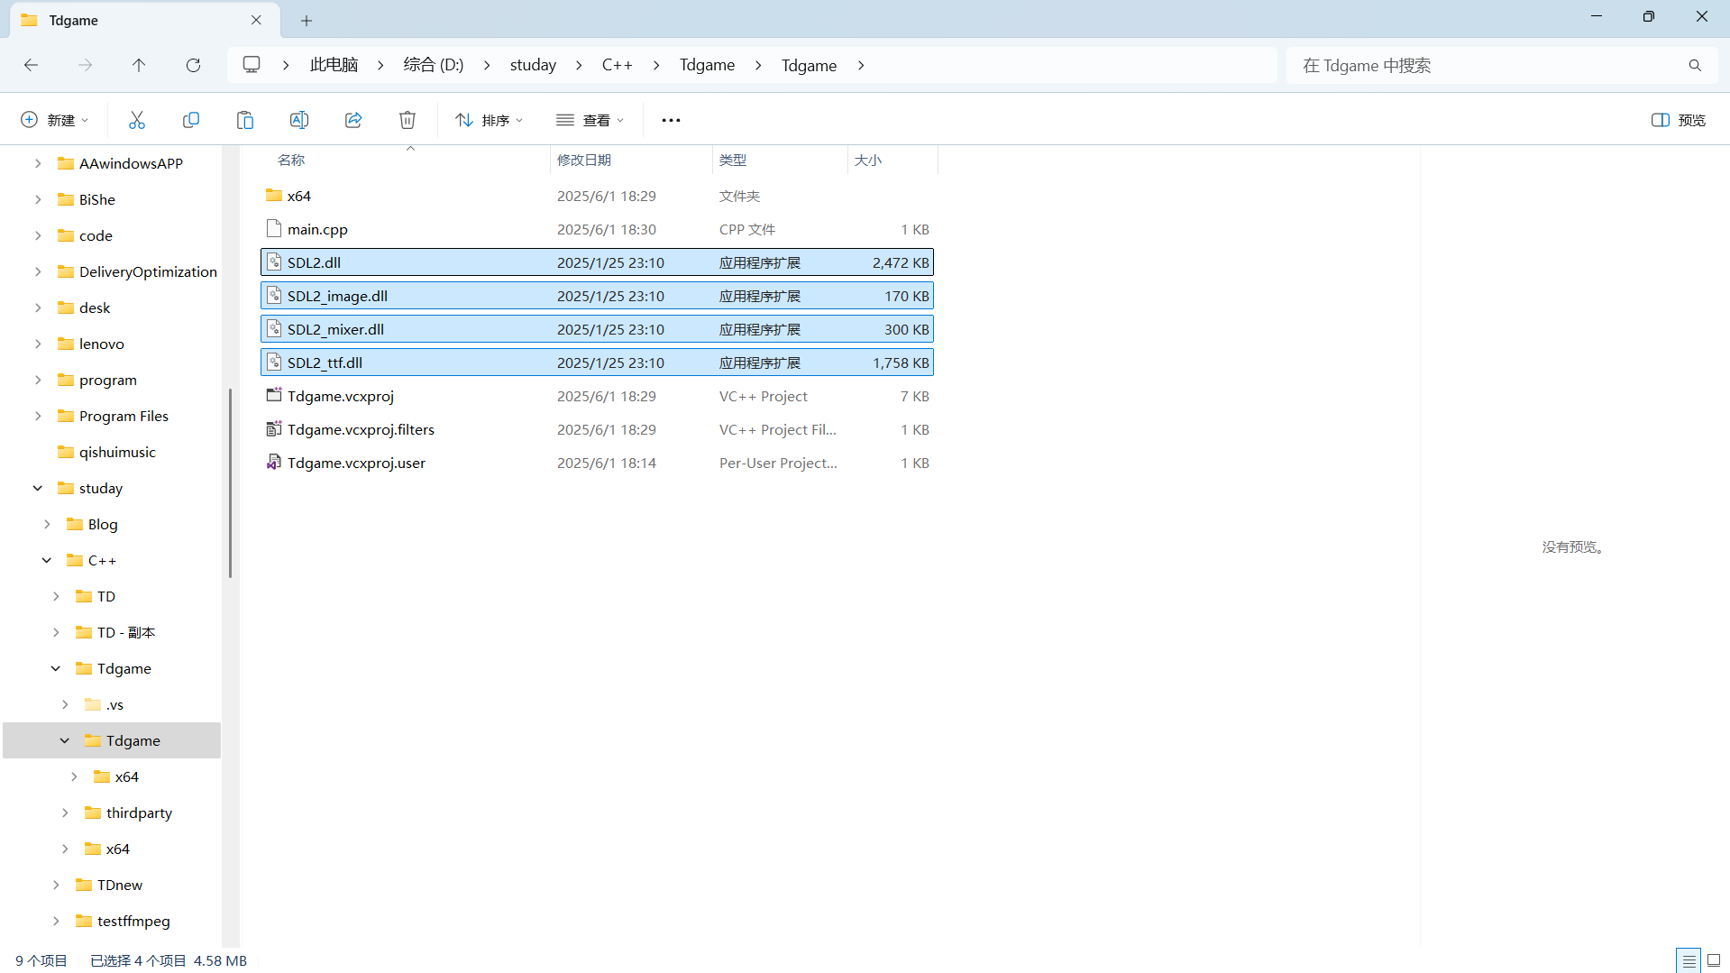Toggle the preview pane button
1730x973 pixels.
[x=1678, y=120]
